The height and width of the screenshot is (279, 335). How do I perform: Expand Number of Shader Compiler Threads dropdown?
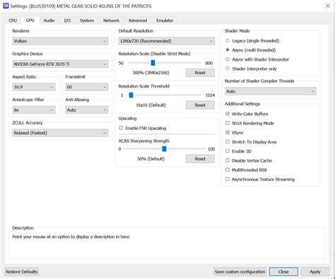pos(271,91)
